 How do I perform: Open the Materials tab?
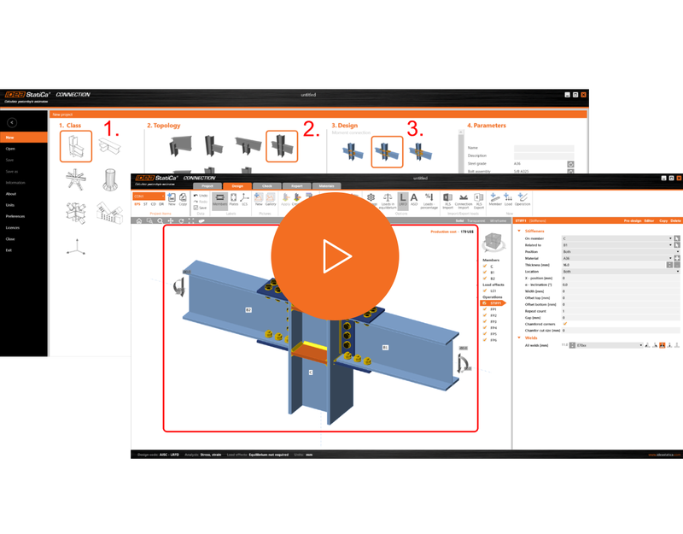(x=326, y=186)
